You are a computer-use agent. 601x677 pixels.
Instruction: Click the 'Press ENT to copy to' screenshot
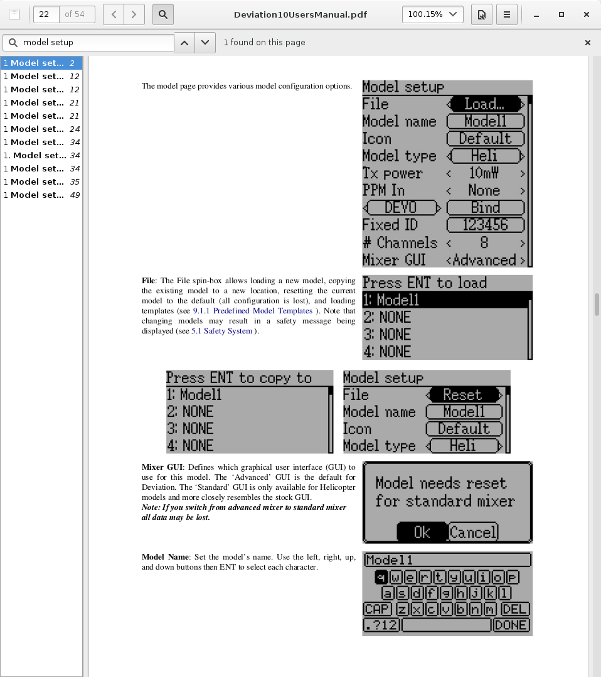250,411
